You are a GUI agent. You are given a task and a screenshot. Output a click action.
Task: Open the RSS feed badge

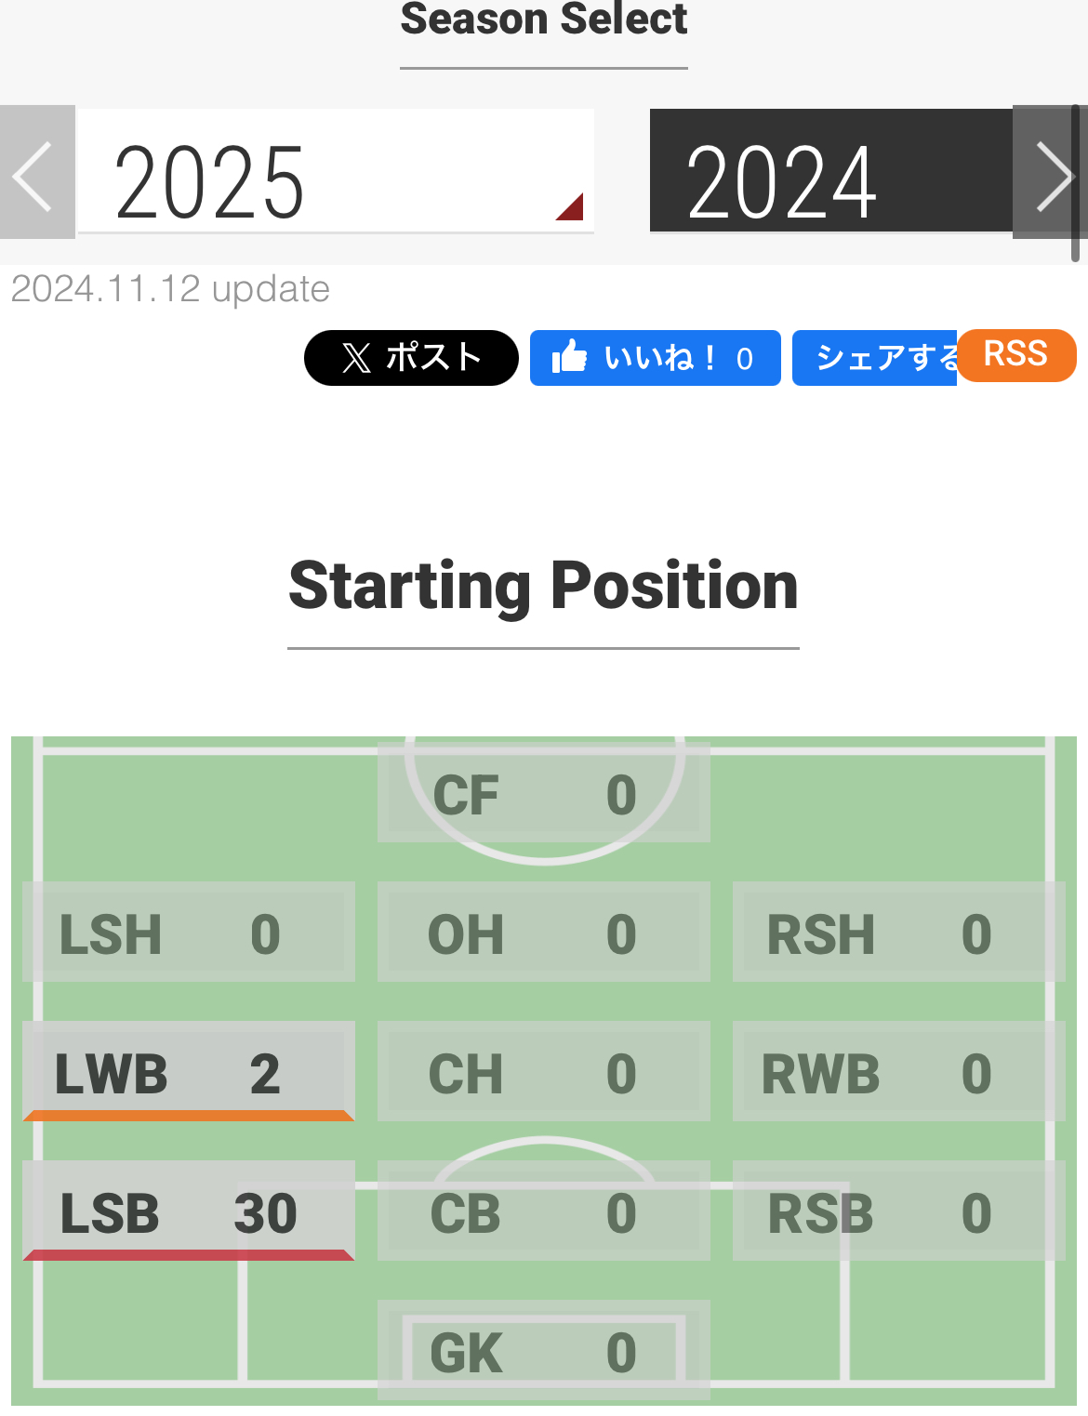coord(1015,354)
